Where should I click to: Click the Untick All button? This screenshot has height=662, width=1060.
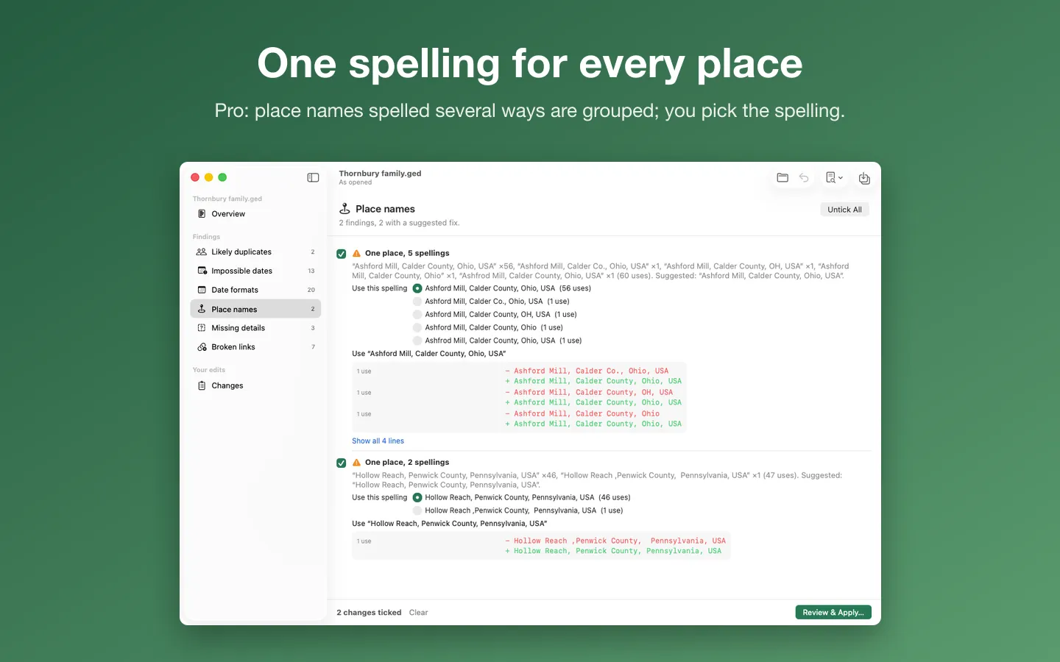pyautogui.click(x=844, y=210)
